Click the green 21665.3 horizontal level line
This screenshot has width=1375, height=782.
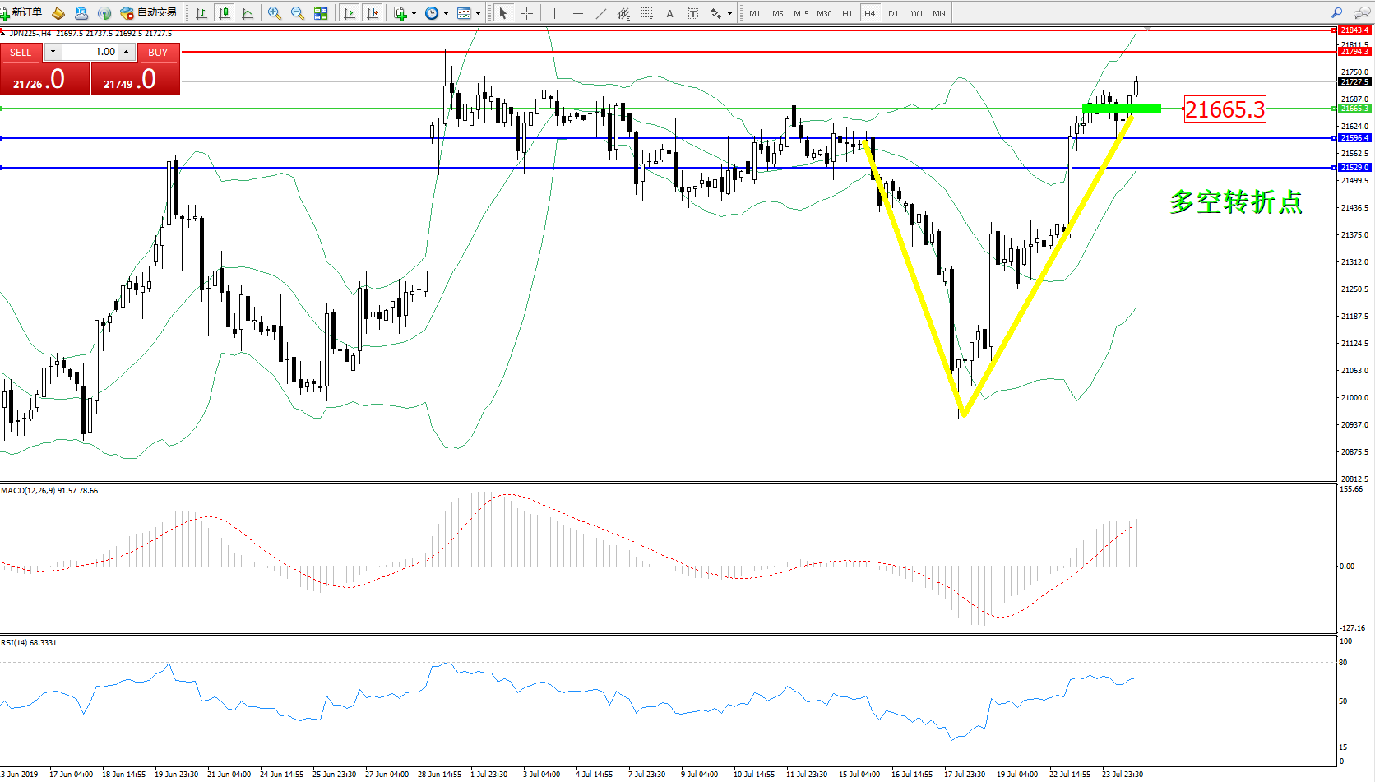point(658,109)
